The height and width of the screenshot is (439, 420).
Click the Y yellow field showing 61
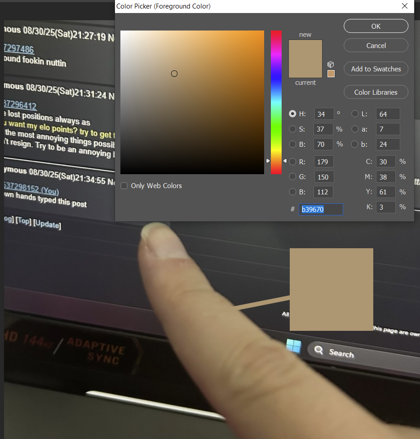coord(385,192)
